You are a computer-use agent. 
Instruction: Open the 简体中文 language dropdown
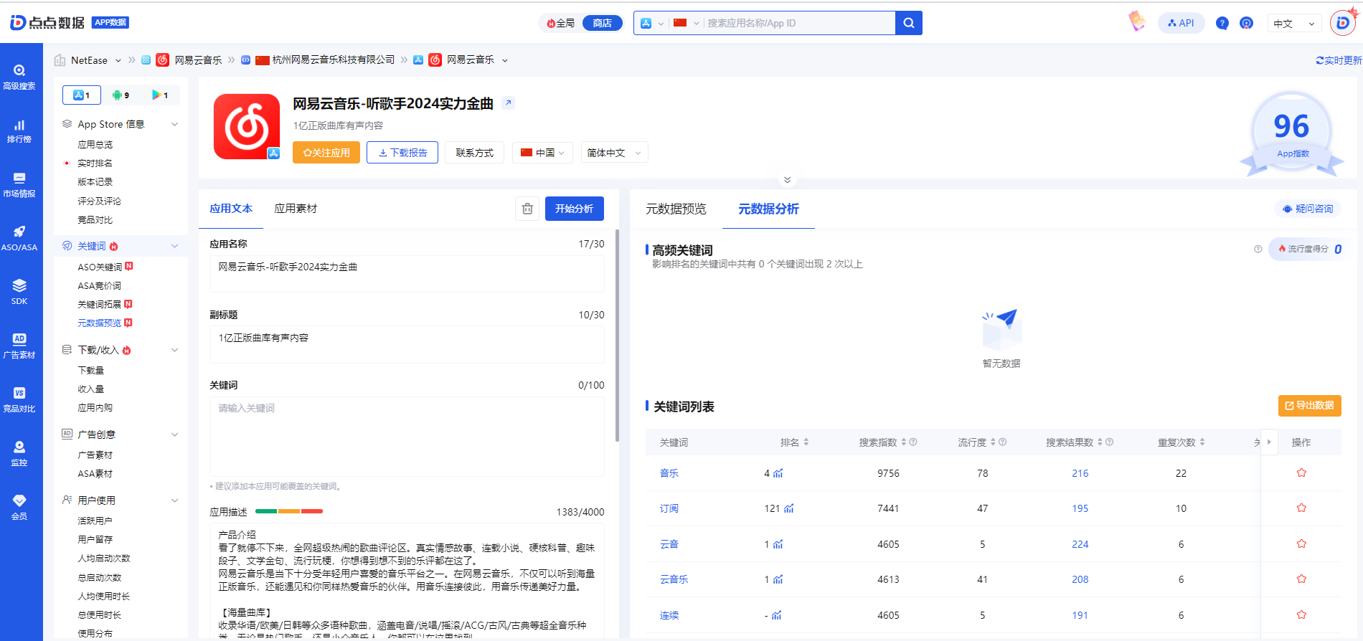click(614, 153)
